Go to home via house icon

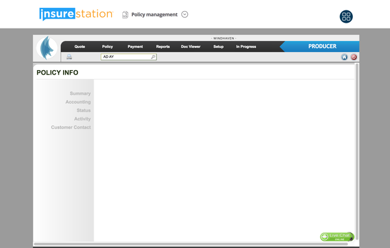click(344, 57)
